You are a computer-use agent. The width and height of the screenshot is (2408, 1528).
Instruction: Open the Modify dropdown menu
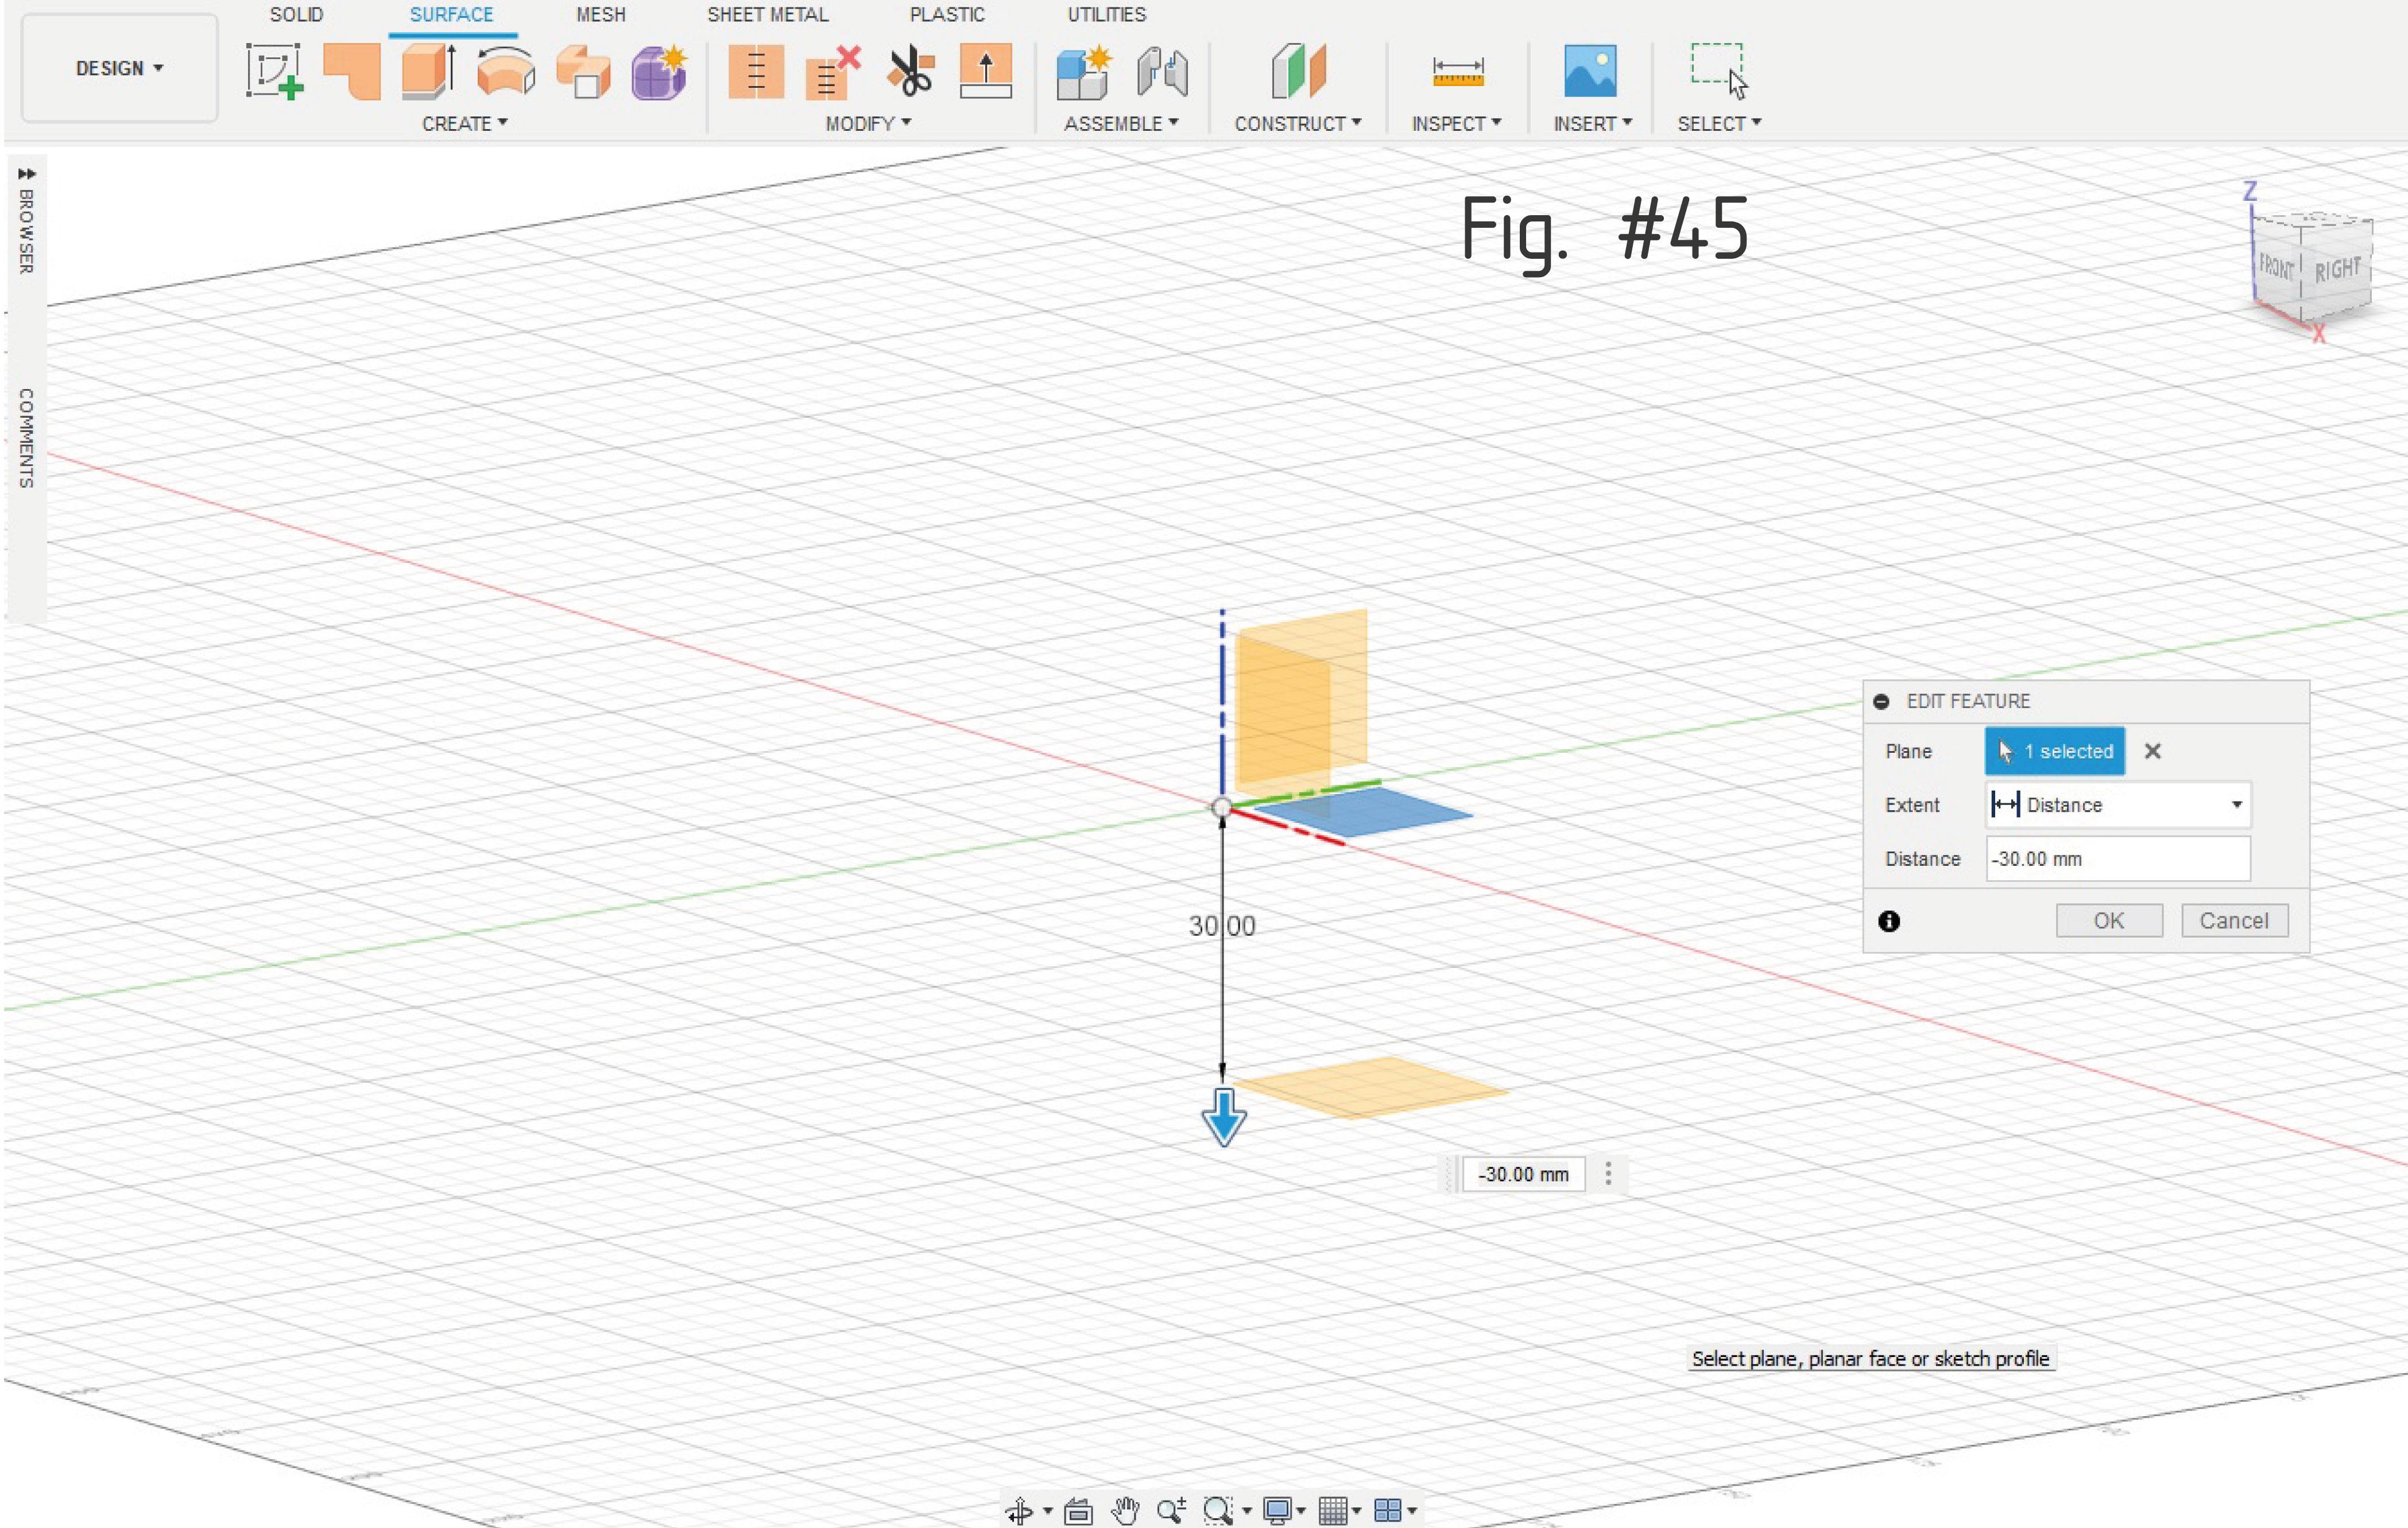pos(868,123)
